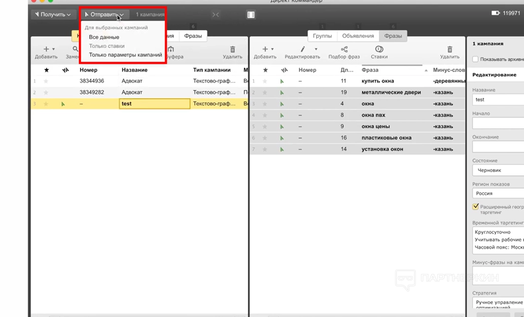Click sync status column header in campaigns table
The height and width of the screenshot is (317, 524).
[66, 70]
